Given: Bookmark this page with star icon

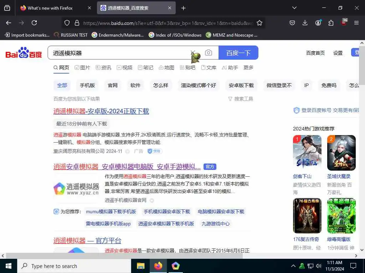Looking at the screenshot, I should pyautogui.click(x=259, y=23).
